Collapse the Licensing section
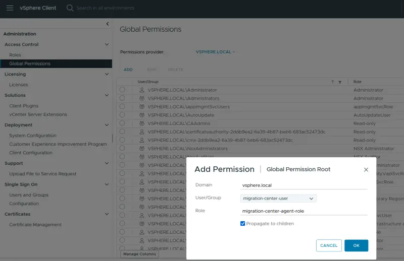The width and height of the screenshot is (404, 261). click(x=107, y=74)
